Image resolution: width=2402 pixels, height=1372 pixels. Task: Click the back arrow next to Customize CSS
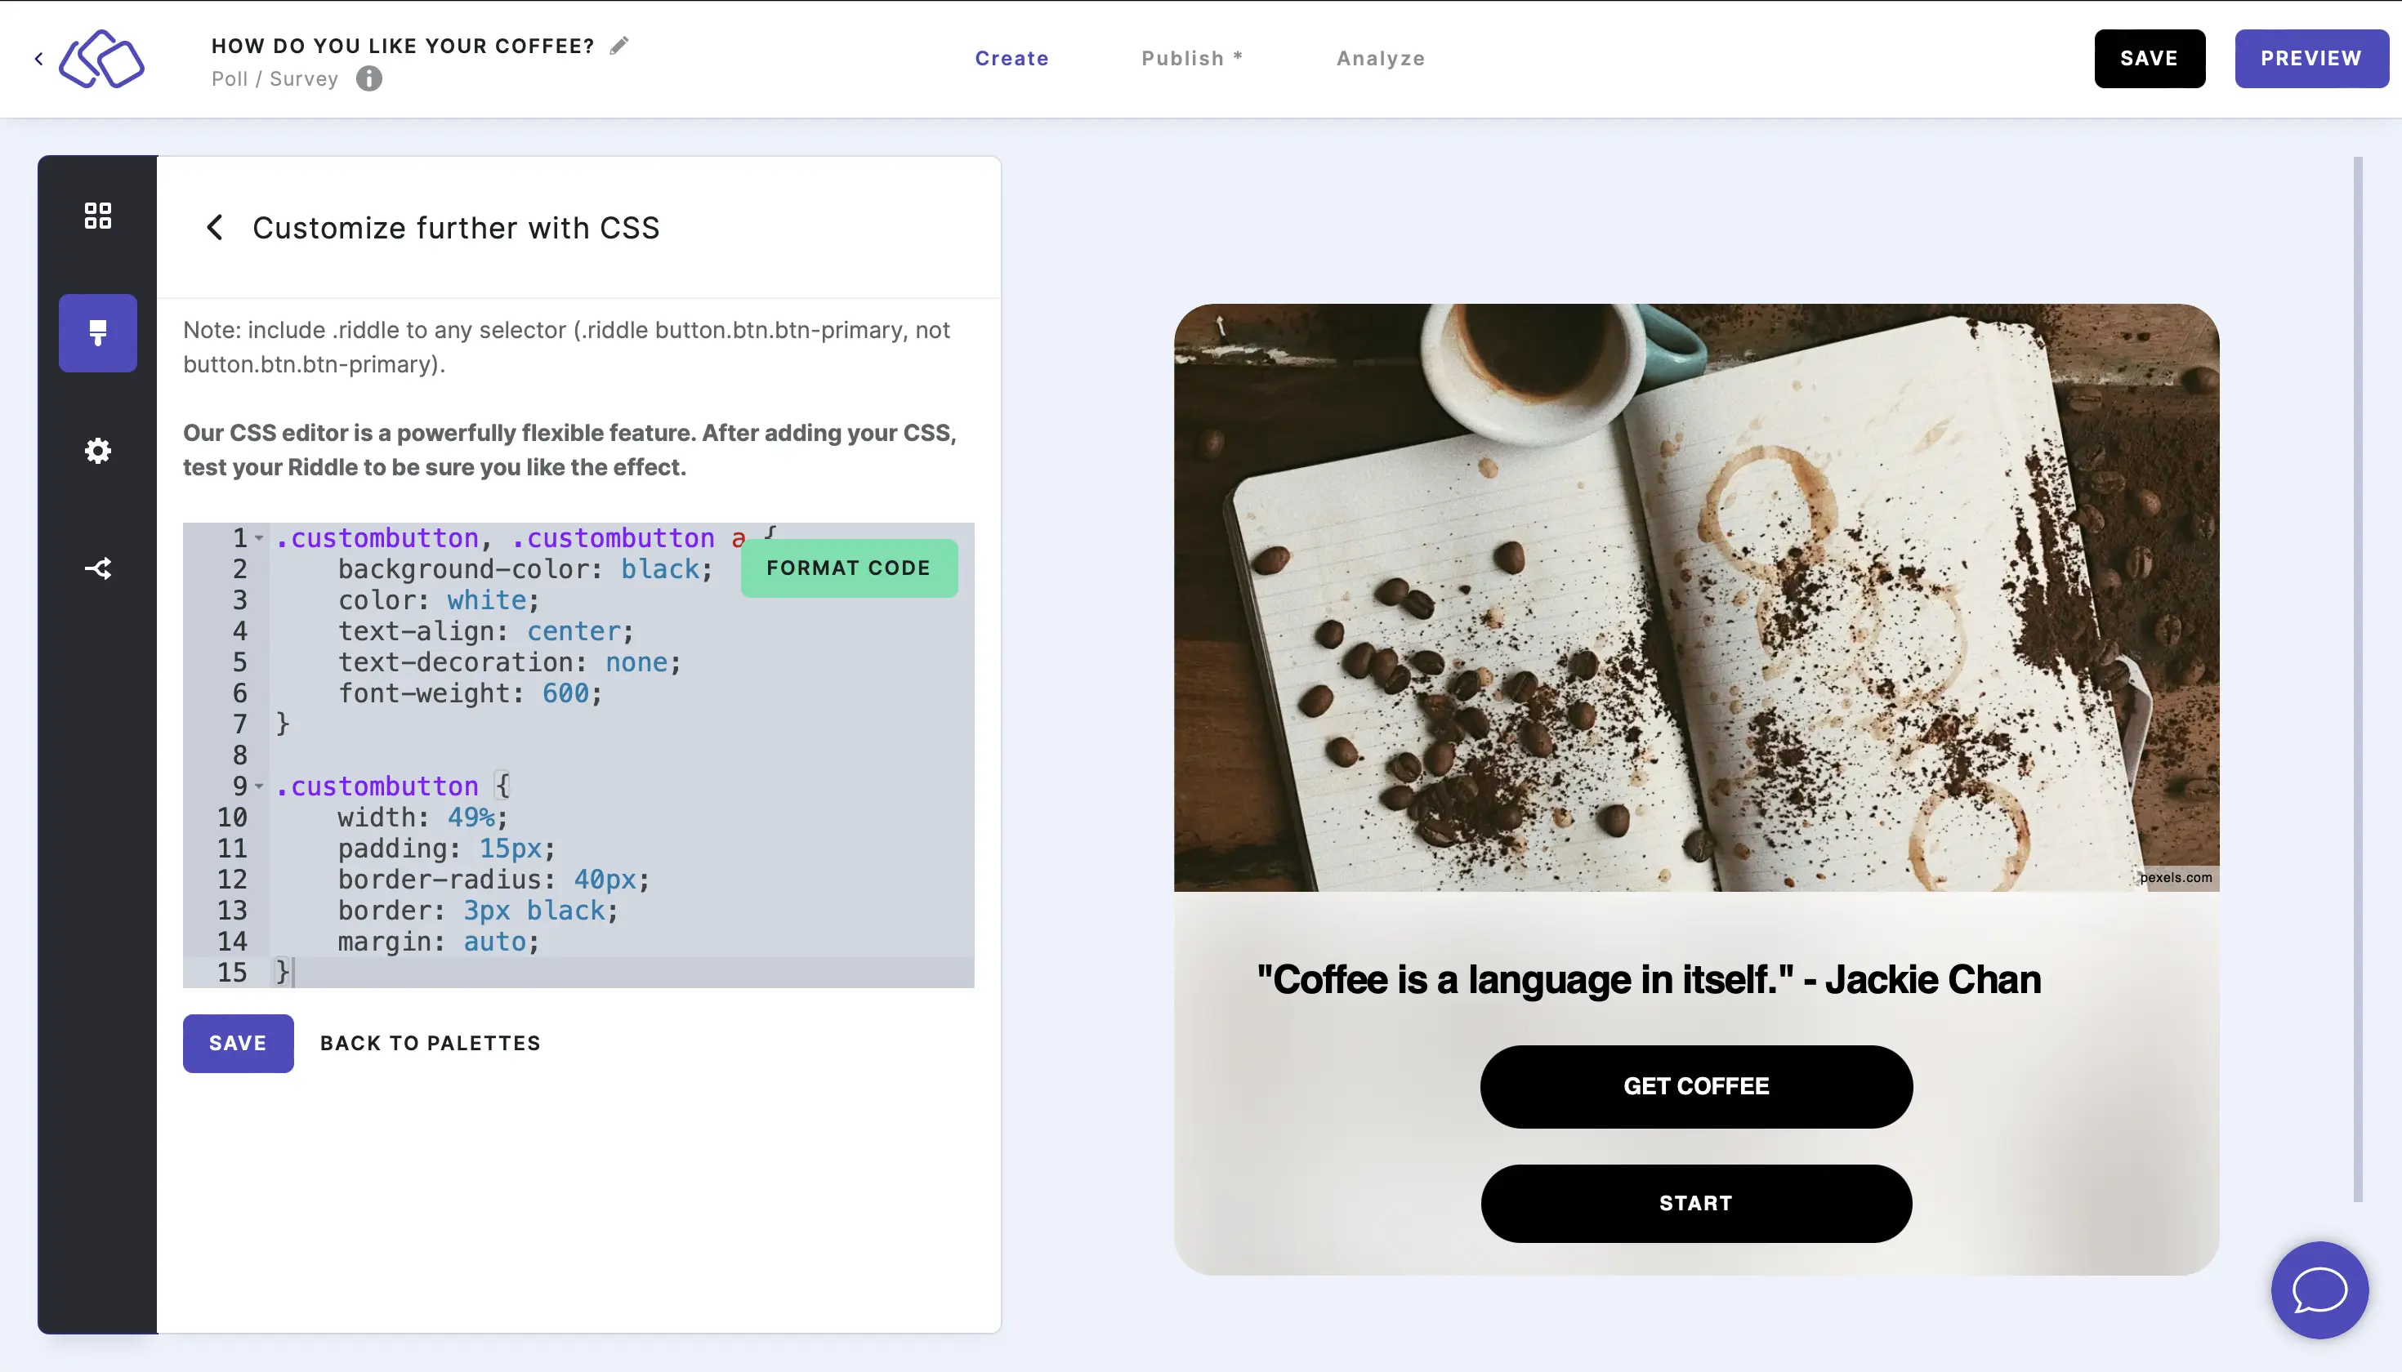[217, 228]
